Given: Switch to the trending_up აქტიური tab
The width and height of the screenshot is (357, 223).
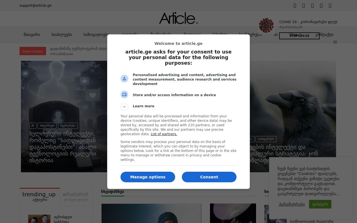Looking at the screenshot, I should pyautogui.click(x=39, y=197).
